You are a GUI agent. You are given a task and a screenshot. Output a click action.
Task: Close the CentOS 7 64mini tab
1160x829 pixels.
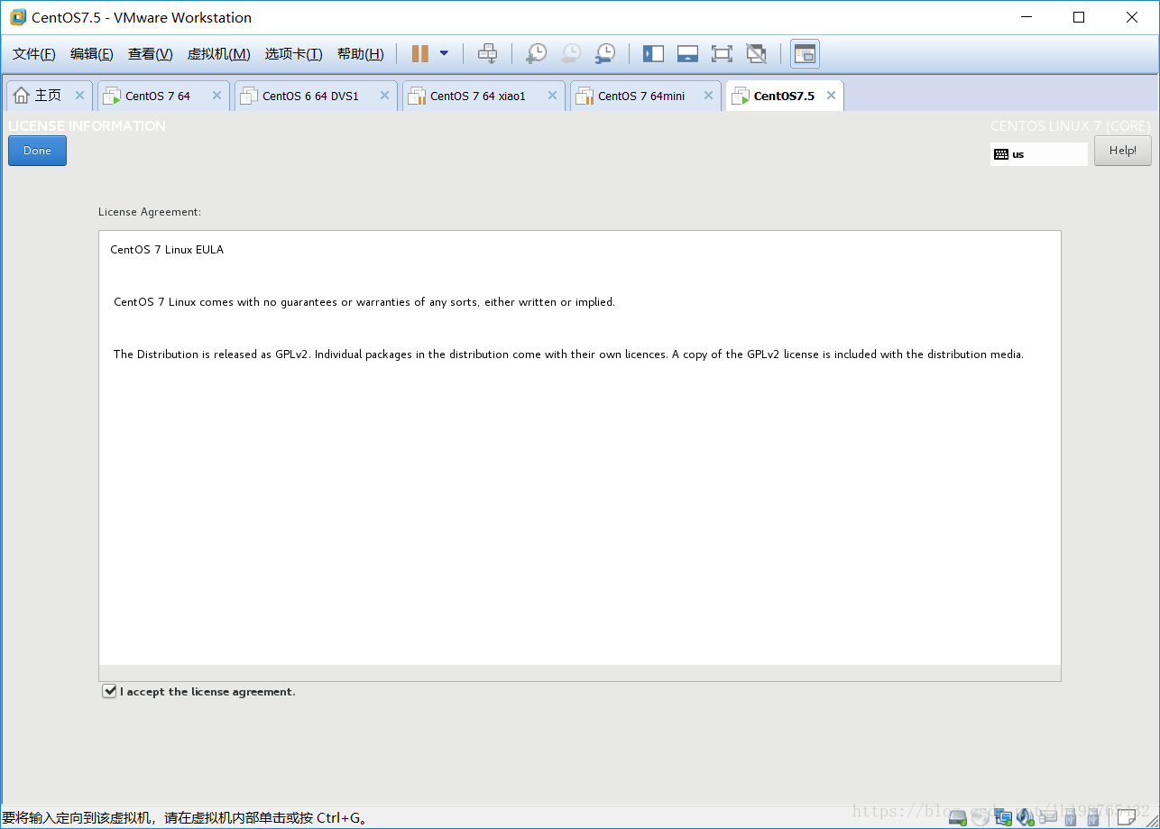708,96
